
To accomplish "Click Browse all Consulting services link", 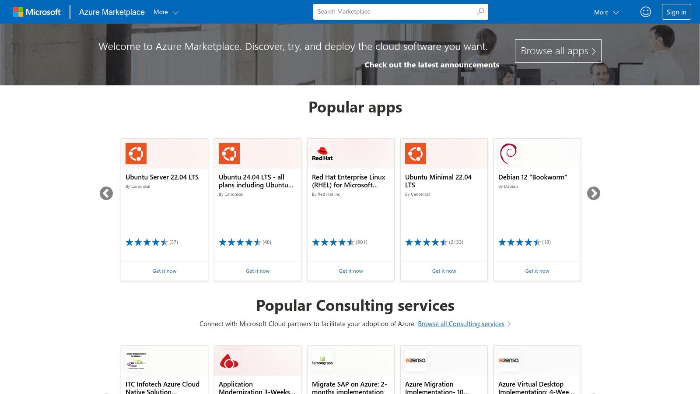I will pyautogui.click(x=461, y=324).
